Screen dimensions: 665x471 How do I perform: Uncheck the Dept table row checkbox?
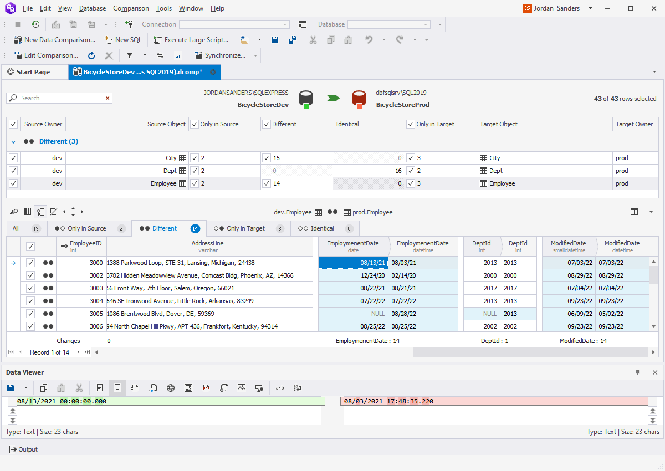(x=13, y=171)
